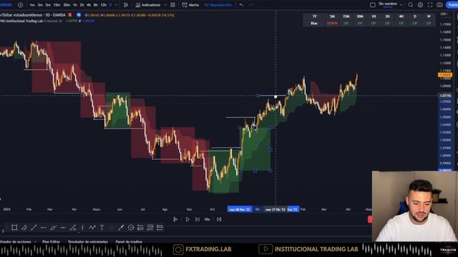Select the 1m timeframe
The image size is (458, 257).
coord(32,5)
